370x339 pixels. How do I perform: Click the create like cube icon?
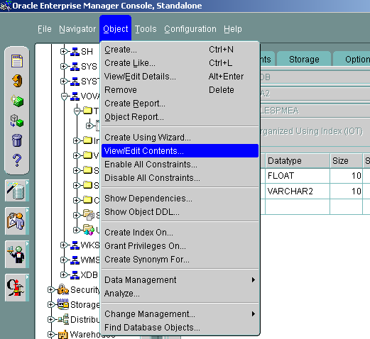click(x=17, y=121)
